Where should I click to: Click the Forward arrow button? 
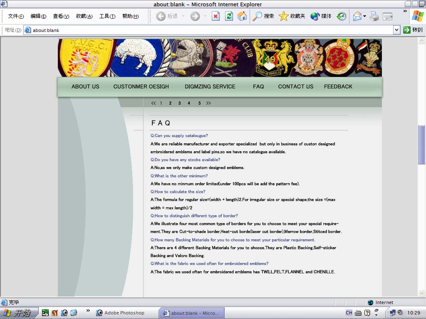(195, 16)
